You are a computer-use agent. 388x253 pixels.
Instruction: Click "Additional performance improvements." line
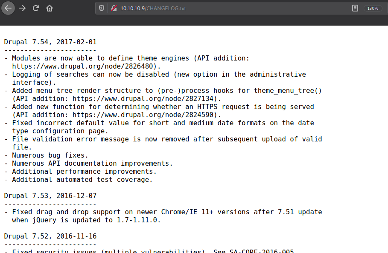pos(80,172)
